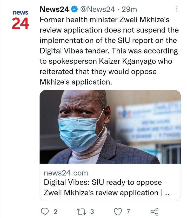This screenshot has height=218, width=187.
Task: Reply to the News24 tweet
Action: tap(44, 212)
